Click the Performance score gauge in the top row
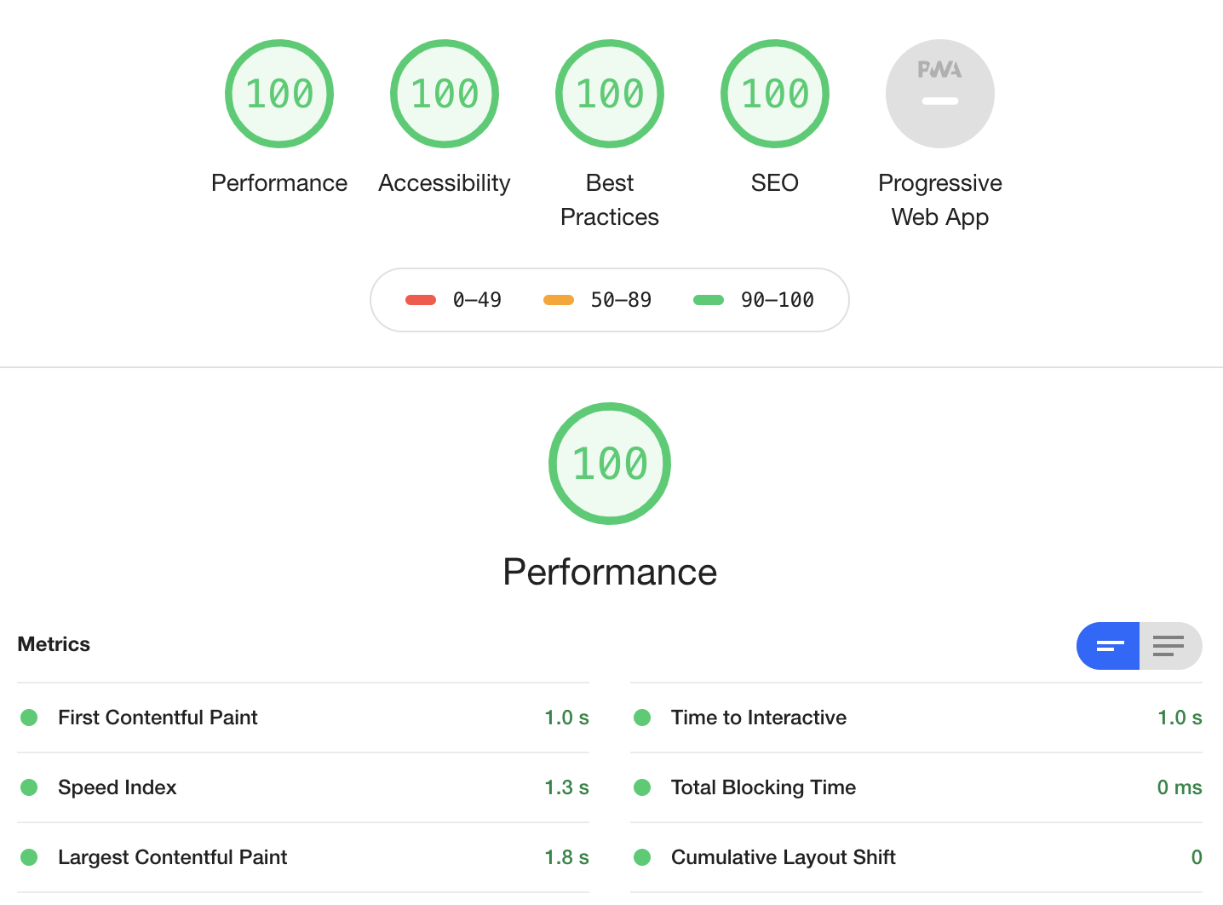This screenshot has width=1223, height=905. pyautogui.click(x=279, y=94)
